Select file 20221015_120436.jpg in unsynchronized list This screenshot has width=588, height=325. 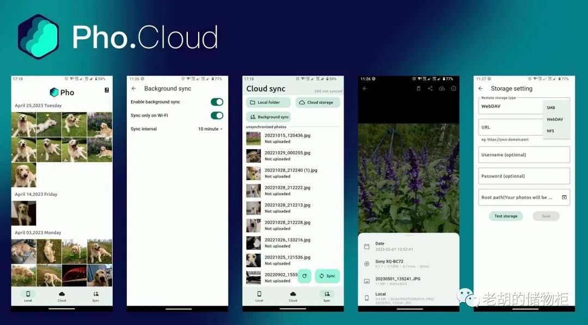pos(293,138)
